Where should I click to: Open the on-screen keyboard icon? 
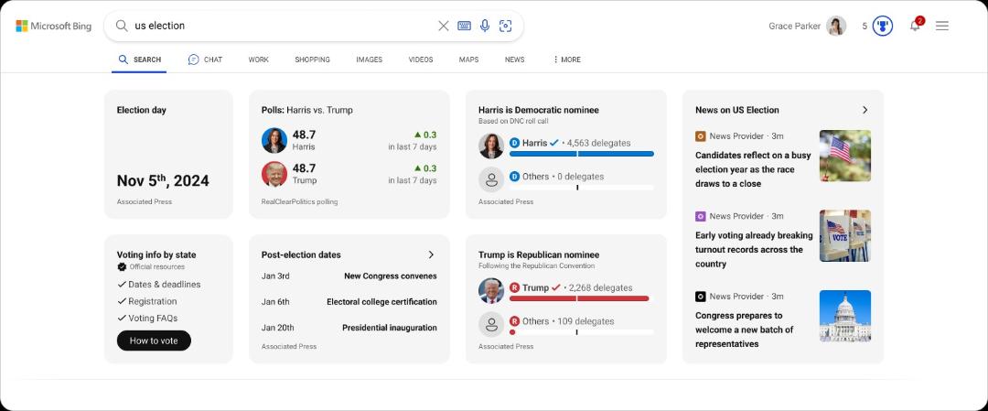coord(465,26)
